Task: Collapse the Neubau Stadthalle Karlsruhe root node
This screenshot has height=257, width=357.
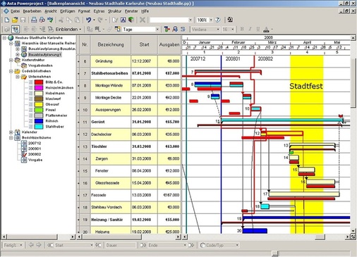Action: (4, 38)
